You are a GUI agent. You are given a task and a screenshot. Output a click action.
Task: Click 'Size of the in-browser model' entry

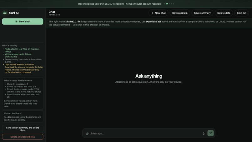[24, 91]
